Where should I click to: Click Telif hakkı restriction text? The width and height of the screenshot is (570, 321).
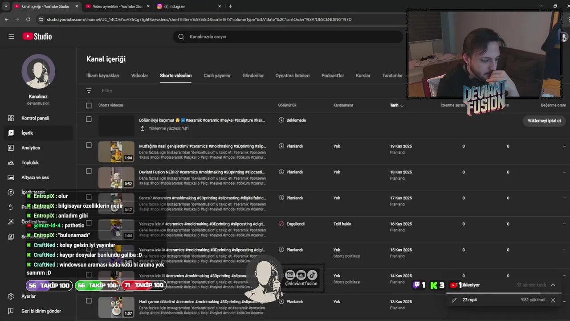point(342,224)
